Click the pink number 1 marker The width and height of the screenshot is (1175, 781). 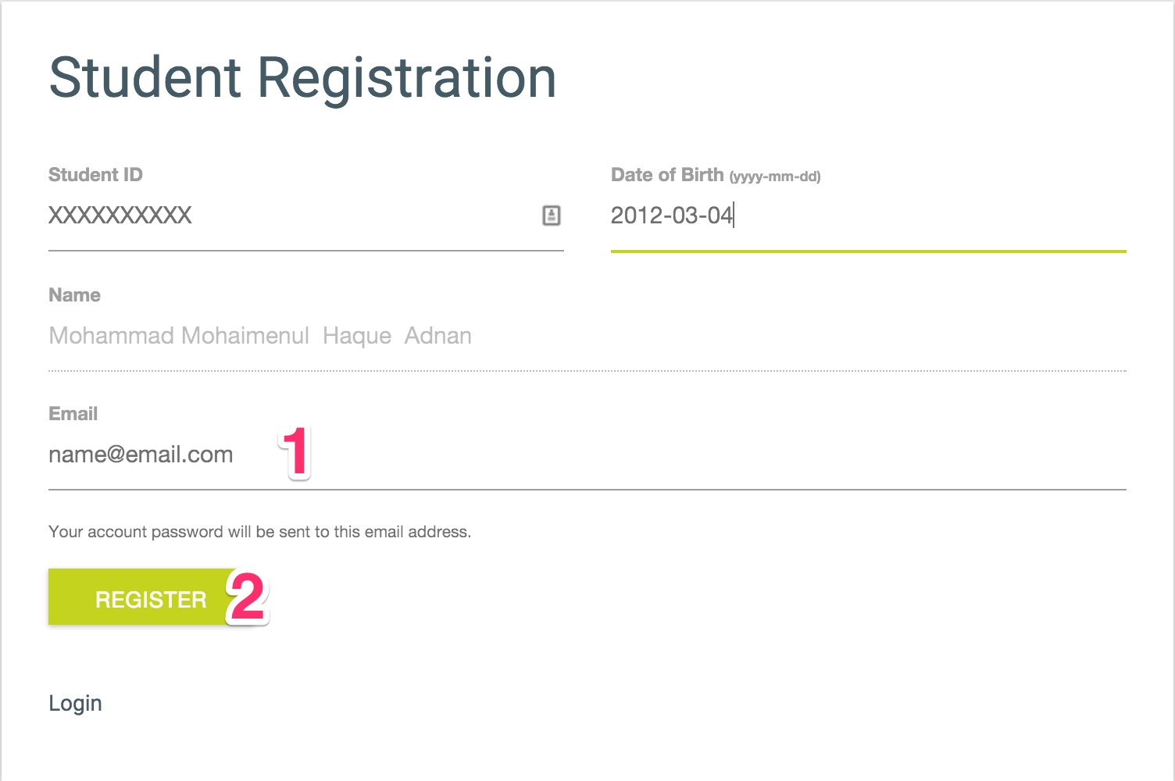click(295, 451)
